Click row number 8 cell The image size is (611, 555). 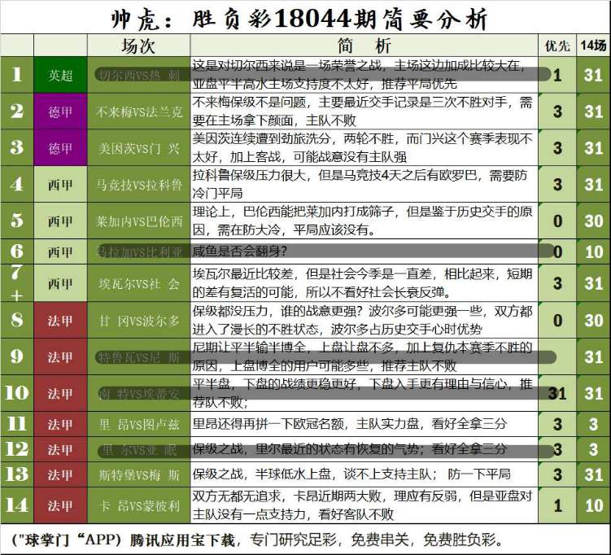tap(17, 320)
